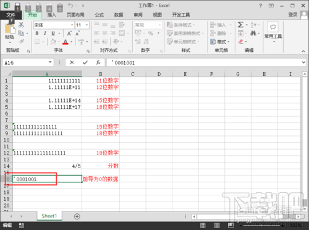309x230 pixels.
Task: Add a new sheet with plus button
Action: click(x=77, y=216)
